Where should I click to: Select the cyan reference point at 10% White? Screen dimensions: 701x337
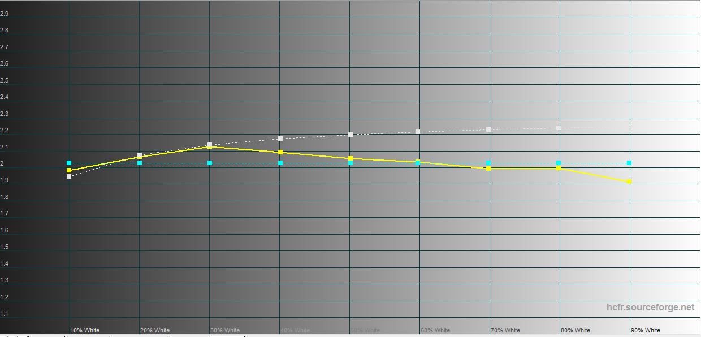click(x=69, y=163)
